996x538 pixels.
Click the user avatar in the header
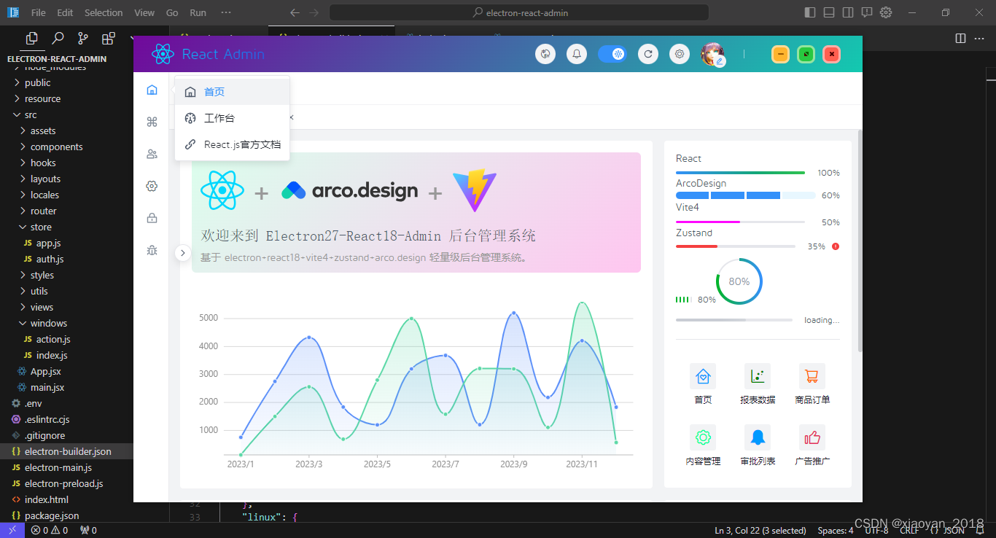[x=712, y=54]
